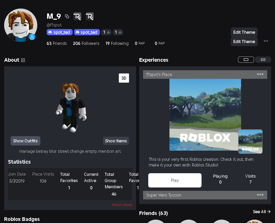Screen dimensions: 275x223
Task: Switch Experiences to grid view
Action: [263, 60]
